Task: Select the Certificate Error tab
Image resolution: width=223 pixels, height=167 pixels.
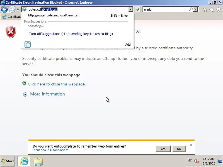Action: pos(11,17)
